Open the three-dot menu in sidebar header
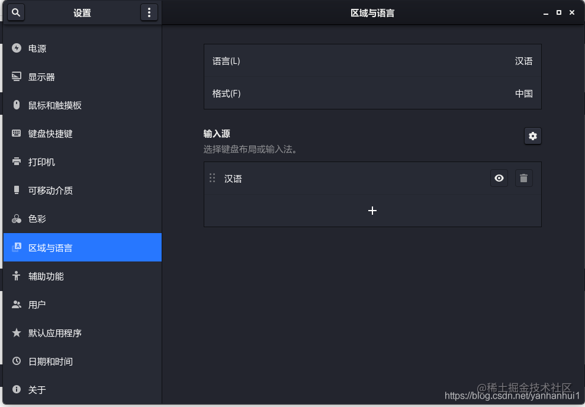Screen dimensions: 585x407 [x=149, y=12]
